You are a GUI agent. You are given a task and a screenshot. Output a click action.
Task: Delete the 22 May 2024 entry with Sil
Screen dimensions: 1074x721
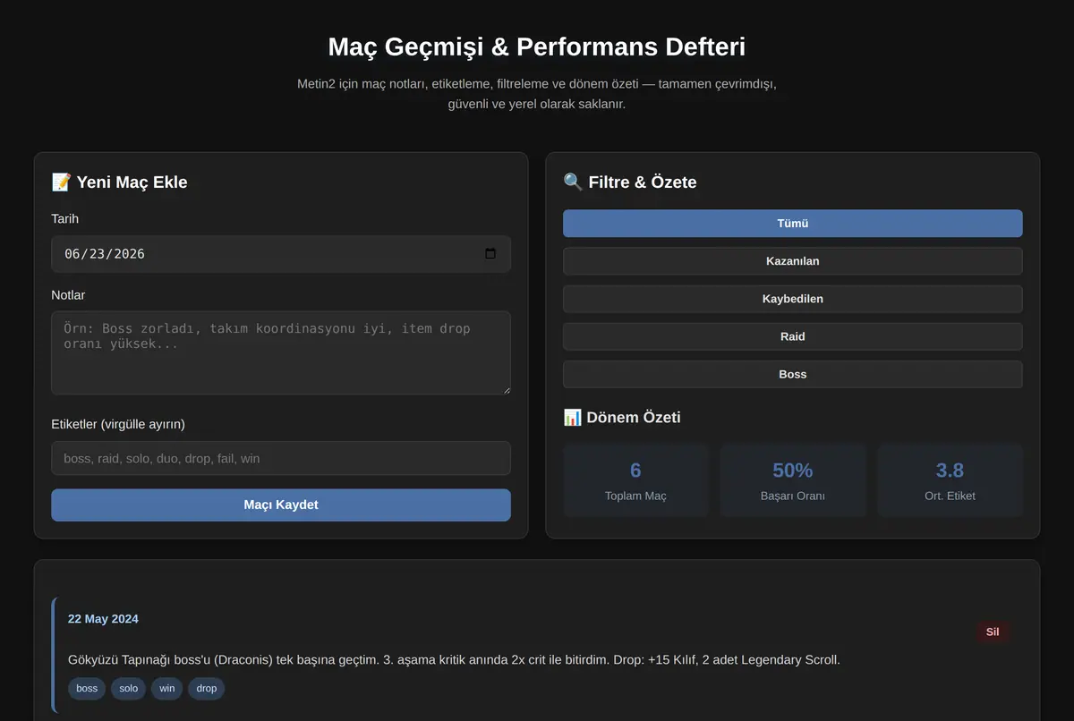993,632
